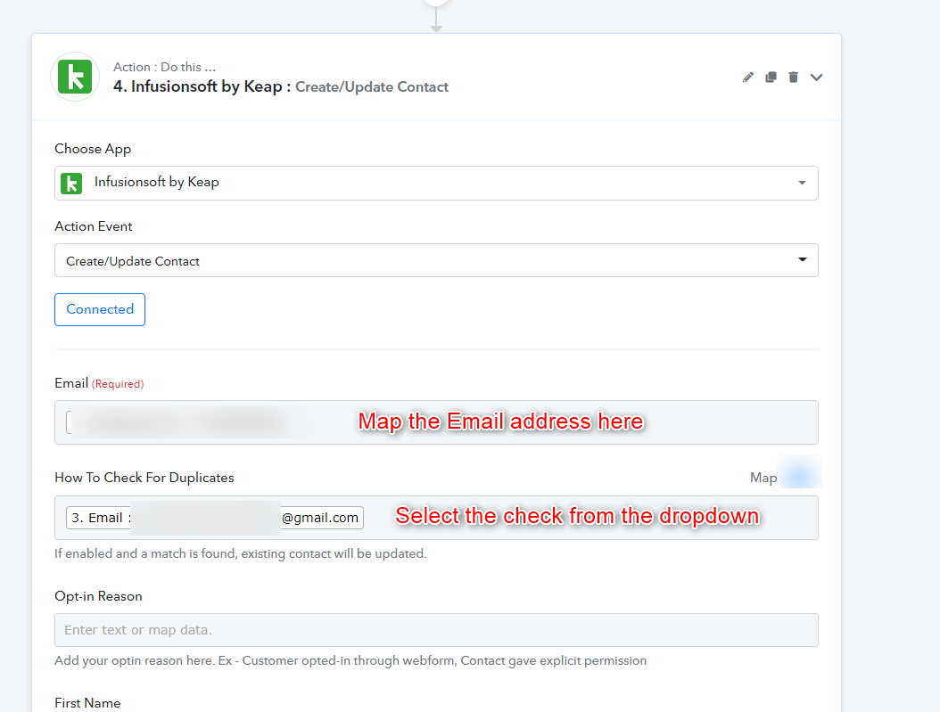Select the mapped '3. Email' gmail.com tag
This screenshot has height=712, width=940.
(215, 518)
